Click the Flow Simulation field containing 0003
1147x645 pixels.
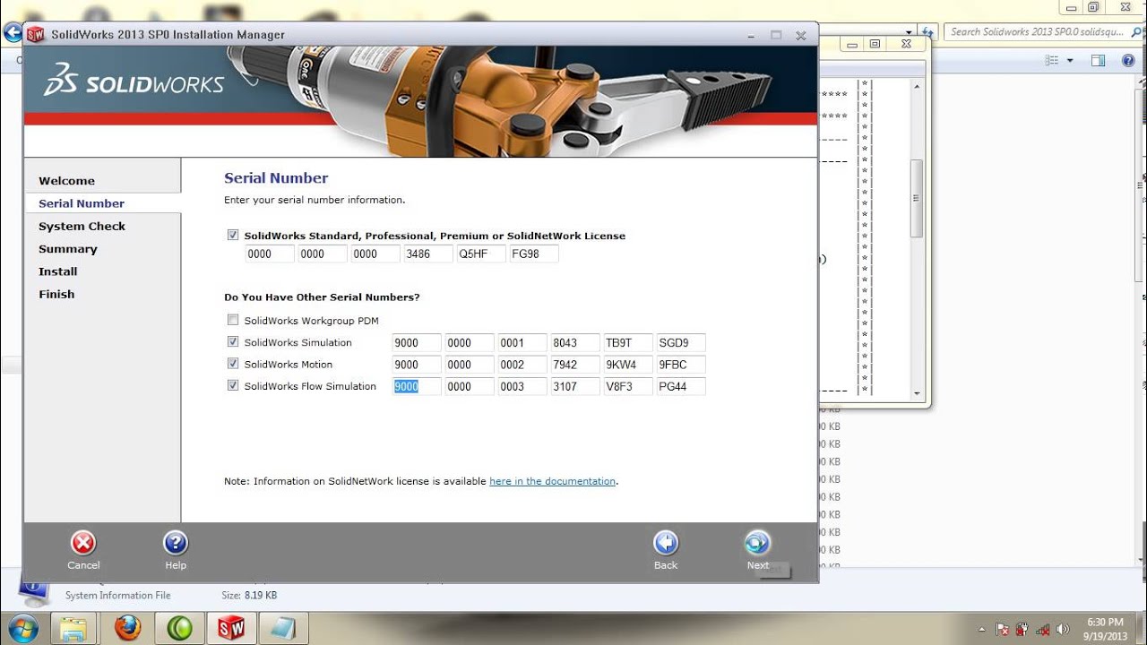coord(522,386)
